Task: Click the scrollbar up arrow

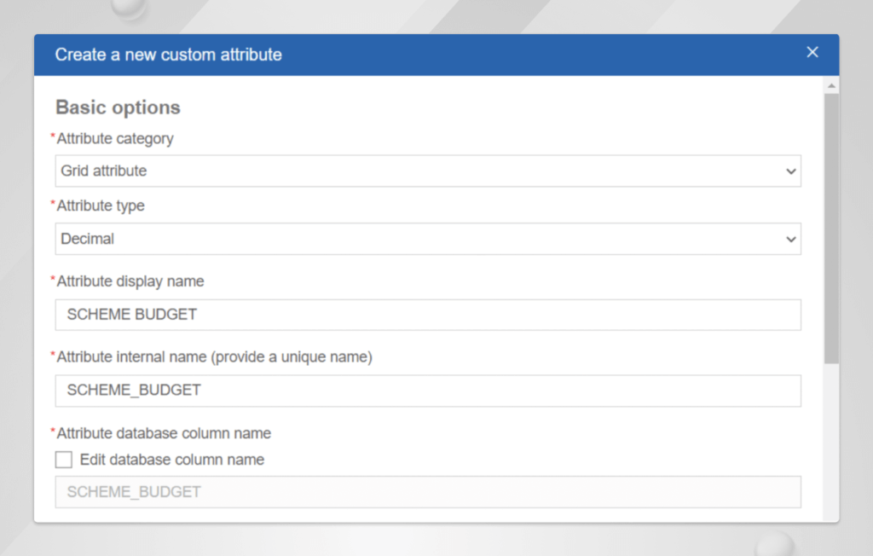Action: [831, 86]
